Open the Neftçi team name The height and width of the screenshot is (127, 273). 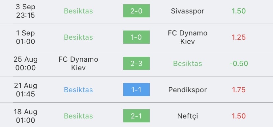[x=188, y=116]
